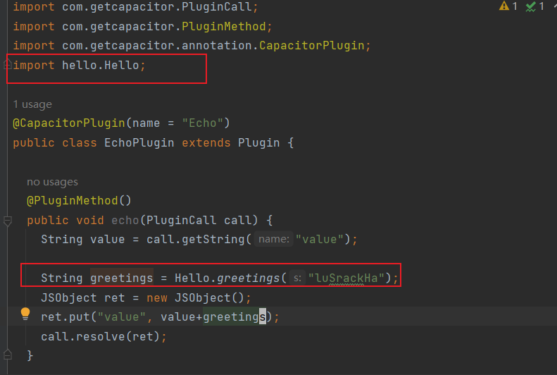Click the "Echo" plugin name string
The height and width of the screenshot is (375, 557).
[203, 123]
